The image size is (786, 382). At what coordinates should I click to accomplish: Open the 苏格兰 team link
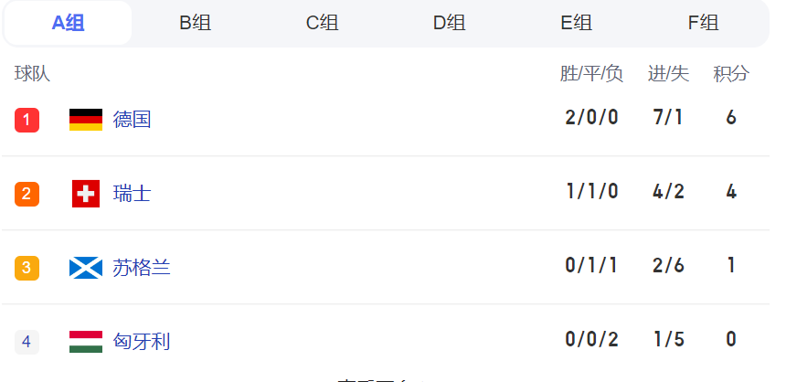pyautogui.click(x=142, y=268)
